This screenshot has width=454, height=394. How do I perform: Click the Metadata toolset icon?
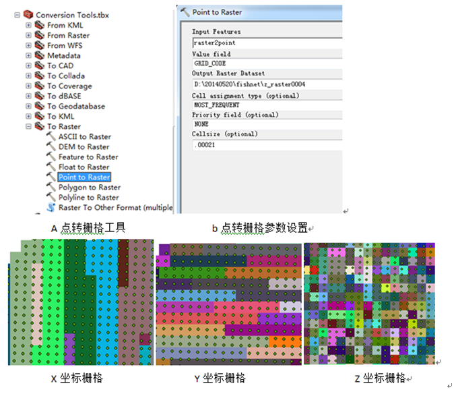pos(40,55)
